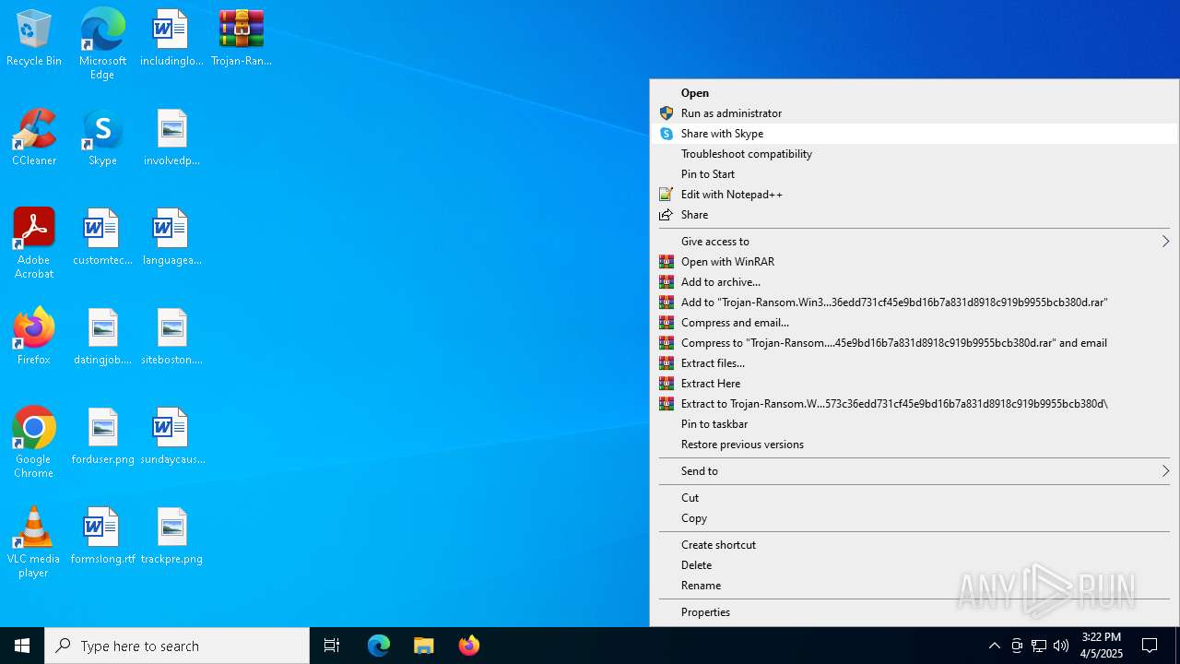This screenshot has width=1180, height=664.
Task: Select the includinglo... Word document icon
Action: click(171, 38)
